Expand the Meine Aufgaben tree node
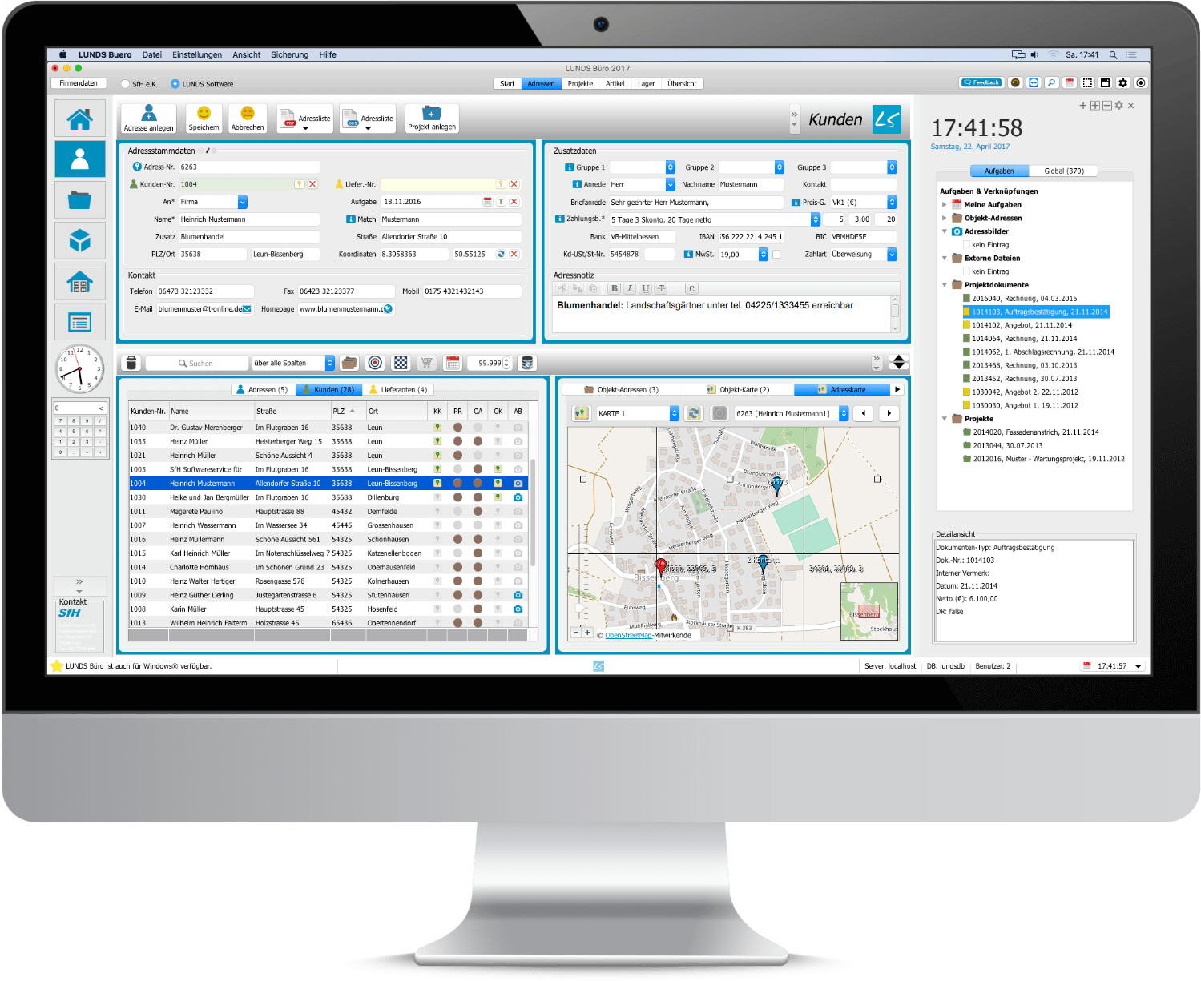The height and width of the screenshot is (981, 1201). pos(945,205)
